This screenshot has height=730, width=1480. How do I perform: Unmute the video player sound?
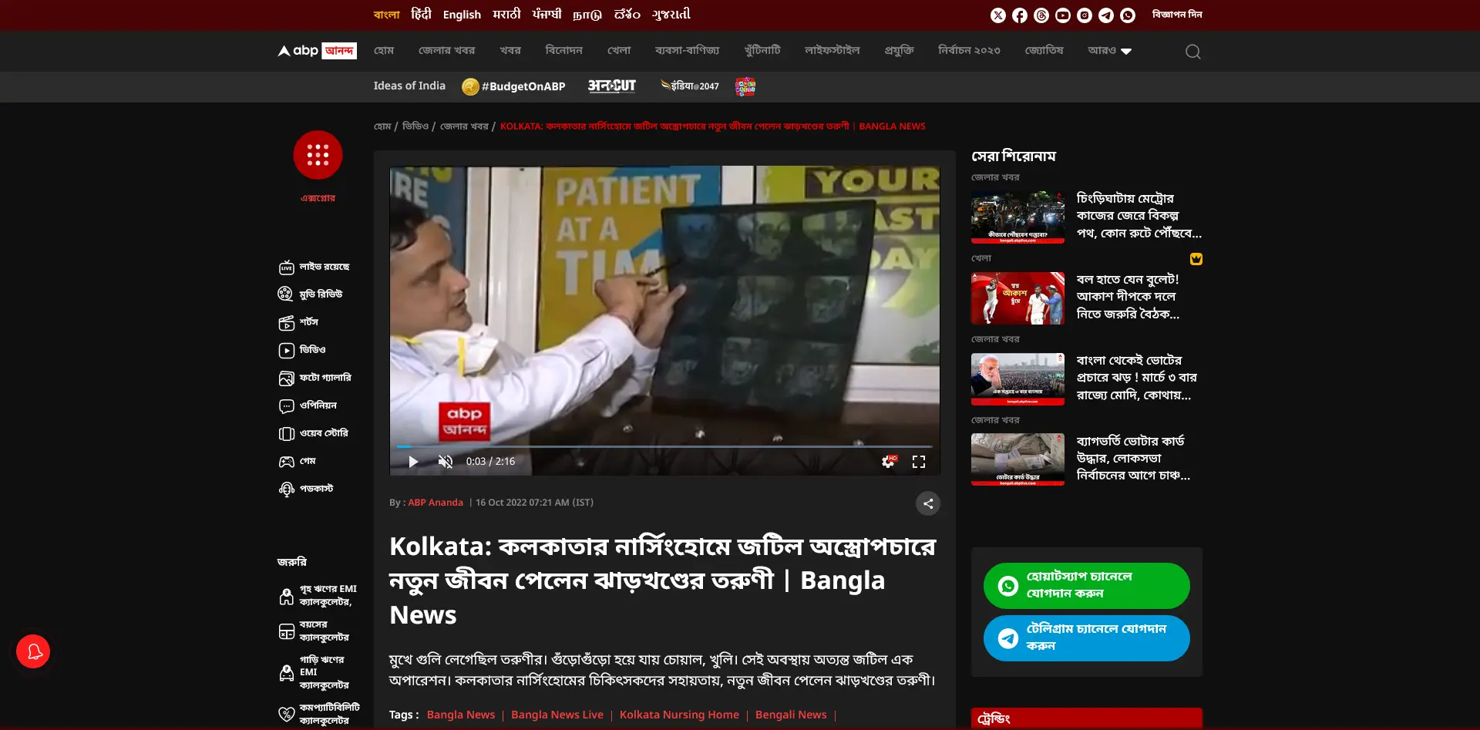point(445,461)
